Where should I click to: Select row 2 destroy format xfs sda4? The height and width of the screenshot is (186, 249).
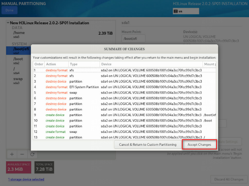pos(124,76)
